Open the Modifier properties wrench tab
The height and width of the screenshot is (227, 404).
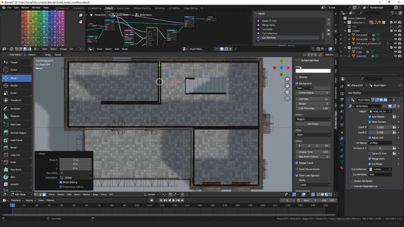tap(342, 139)
